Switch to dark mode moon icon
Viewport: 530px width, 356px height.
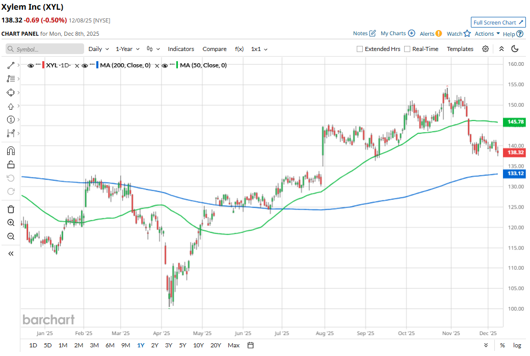[515, 49]
